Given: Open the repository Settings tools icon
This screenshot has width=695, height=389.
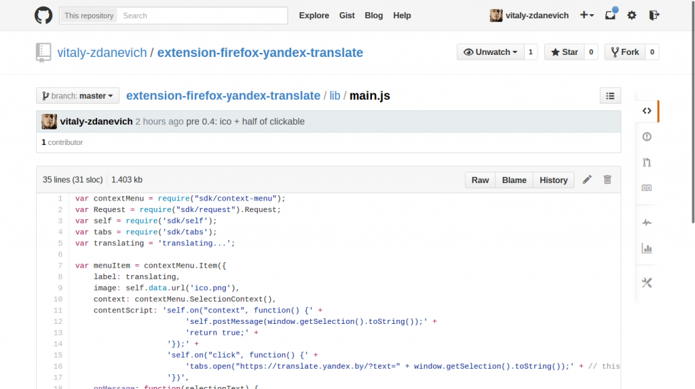Looking at the screenshot, I should pos(647,283).
